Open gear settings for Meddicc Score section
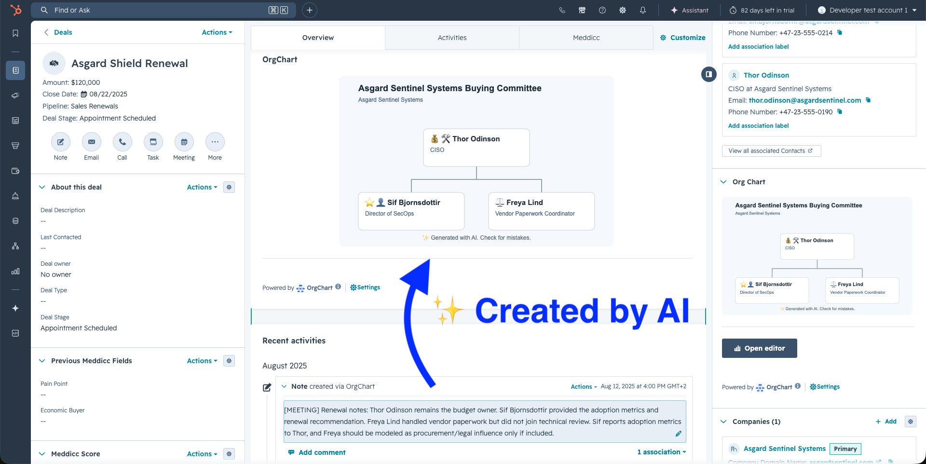926x464 pixels. click(229, 454)
